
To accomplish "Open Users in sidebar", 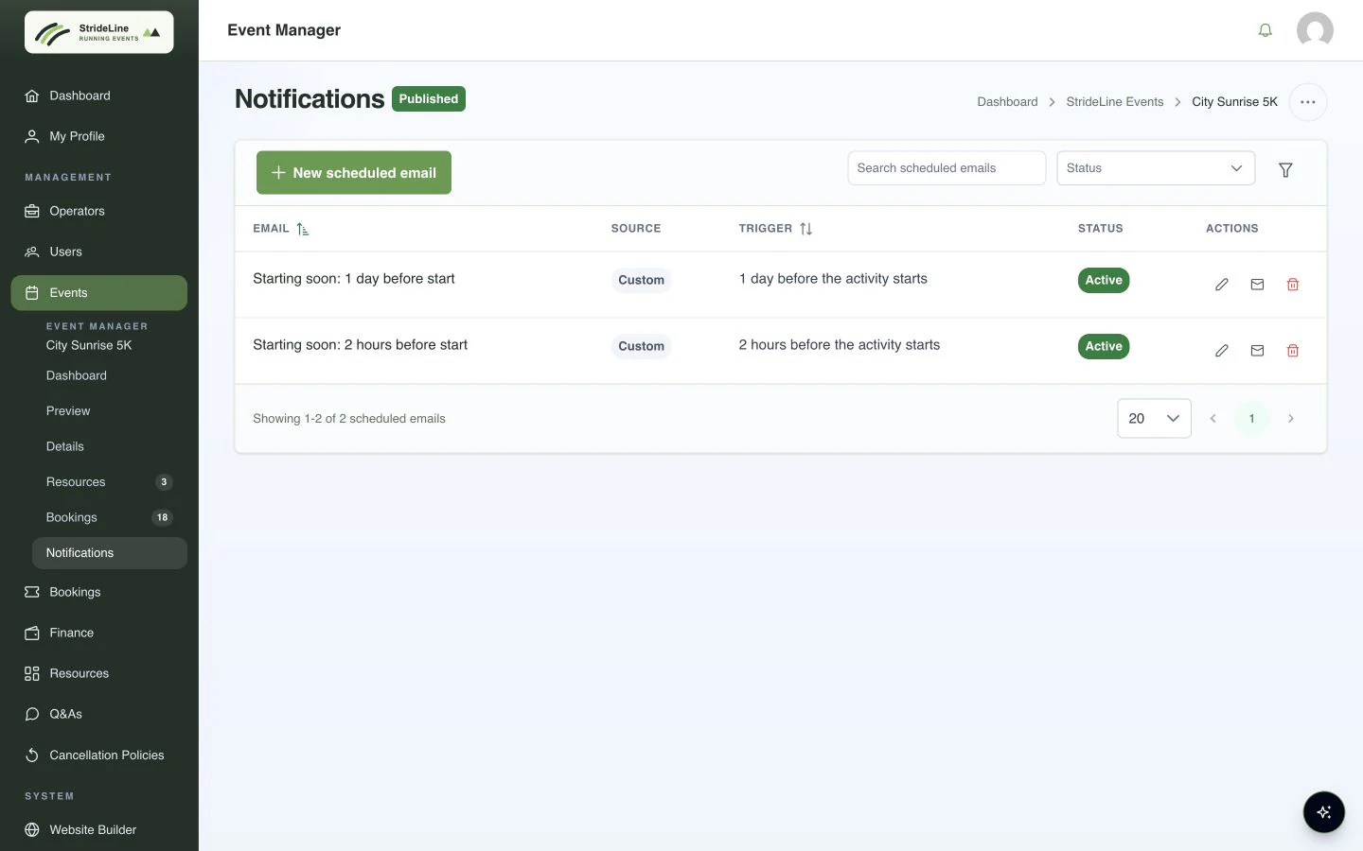I will click(x=99, y=252).
